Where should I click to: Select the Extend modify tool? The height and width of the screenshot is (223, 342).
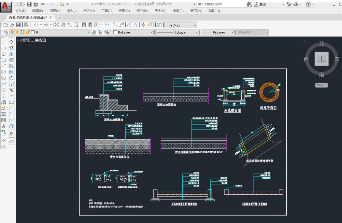click(x=11, y=96)
